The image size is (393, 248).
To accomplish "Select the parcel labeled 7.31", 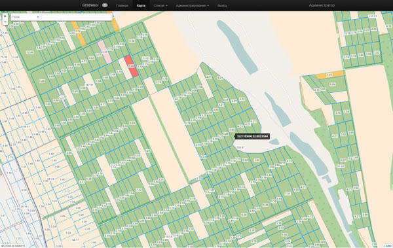I will point(288,194).
